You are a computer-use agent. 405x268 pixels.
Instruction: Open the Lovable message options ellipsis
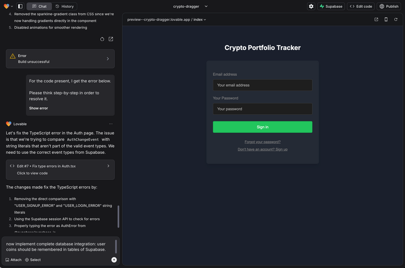(111, 124)
